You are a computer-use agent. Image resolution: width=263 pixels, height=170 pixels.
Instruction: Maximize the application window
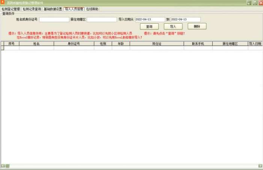coord(255,3)
